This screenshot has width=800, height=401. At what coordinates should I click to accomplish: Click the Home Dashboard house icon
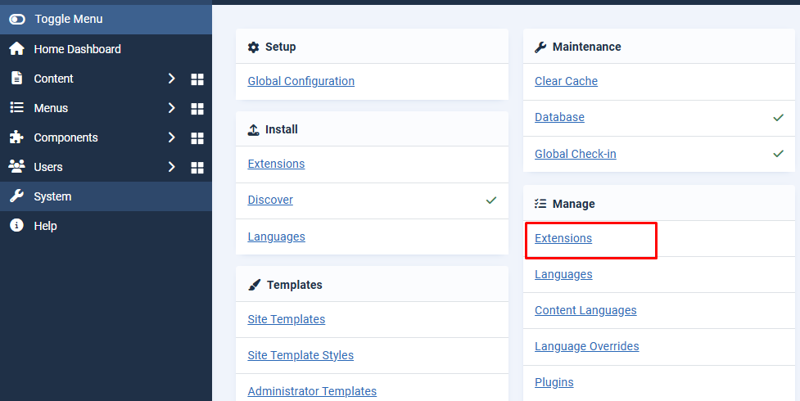point(16,49)
